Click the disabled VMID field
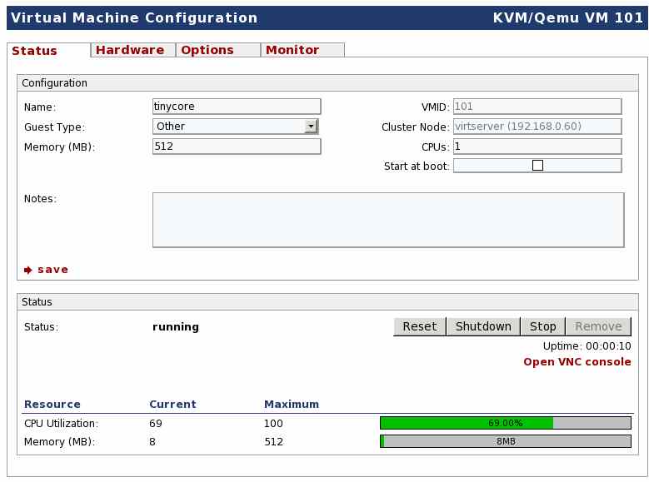 coord(537,107)
